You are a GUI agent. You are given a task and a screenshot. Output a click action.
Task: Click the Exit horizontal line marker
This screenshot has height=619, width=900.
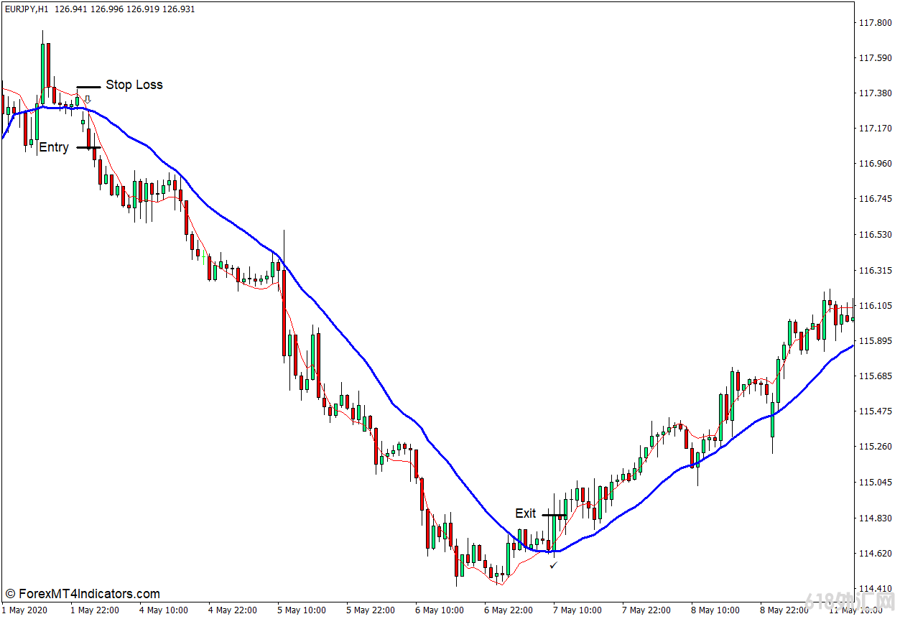tap(554, 514)
